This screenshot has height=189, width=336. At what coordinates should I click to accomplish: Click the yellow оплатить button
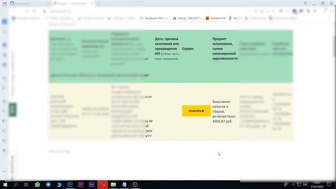point(196,111)
